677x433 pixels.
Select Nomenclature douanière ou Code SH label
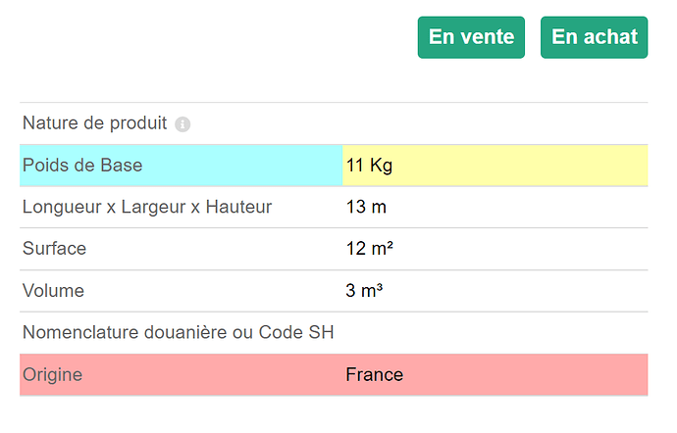pos(178,332)
